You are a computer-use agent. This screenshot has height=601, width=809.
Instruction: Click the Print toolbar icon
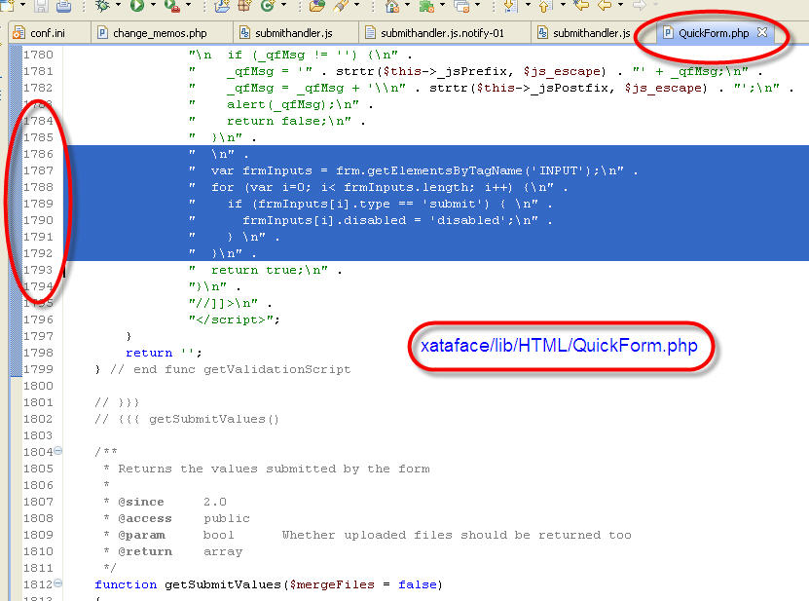(63, 5)
